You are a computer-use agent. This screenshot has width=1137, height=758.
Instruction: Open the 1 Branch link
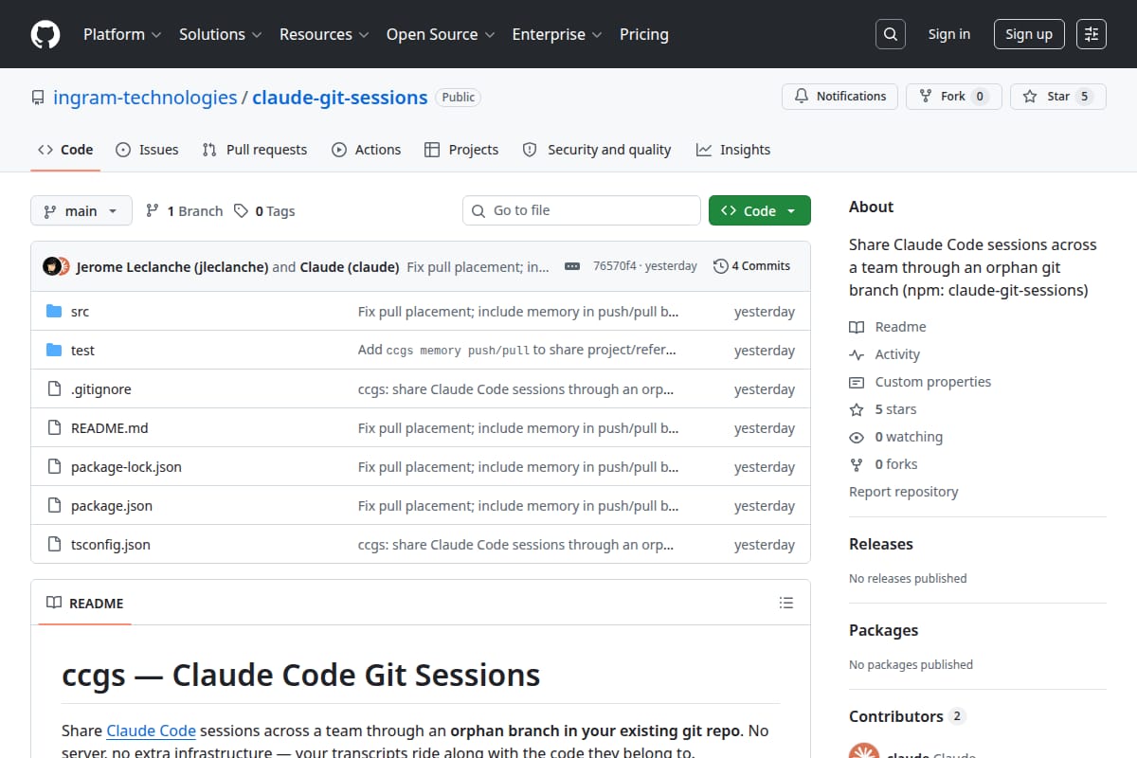click(184, 211)
